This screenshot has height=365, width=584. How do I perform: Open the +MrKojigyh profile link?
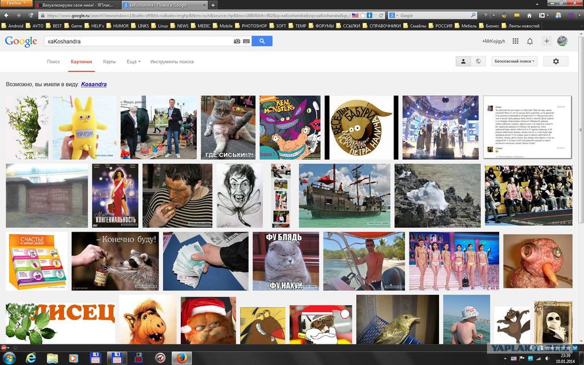[x=493, y=41]
